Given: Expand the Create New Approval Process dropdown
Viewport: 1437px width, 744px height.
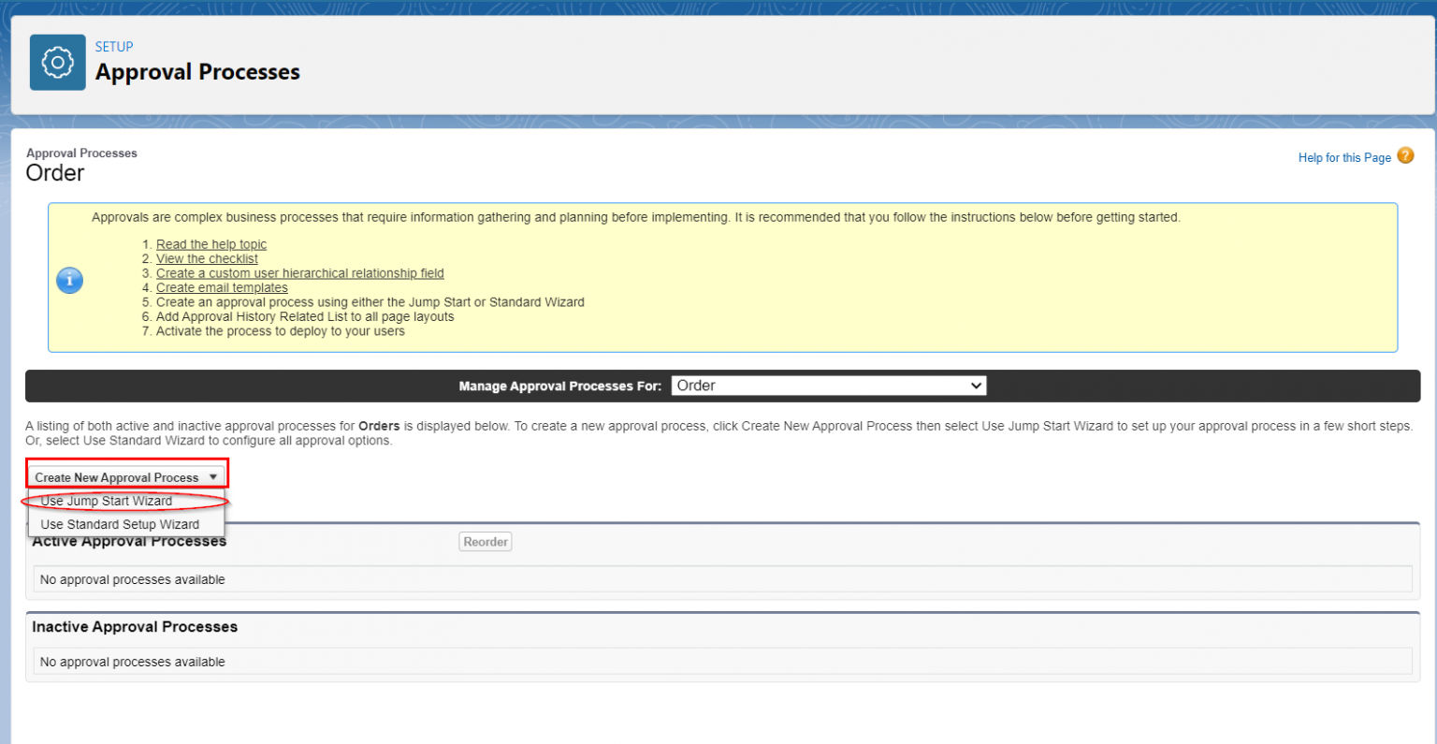Looking at the screenshot, I should (x=212, y=476).
